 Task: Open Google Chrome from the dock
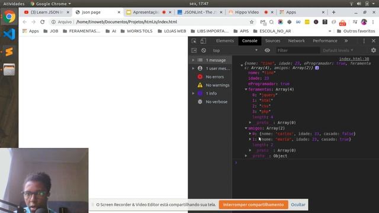tap(9, 17)
